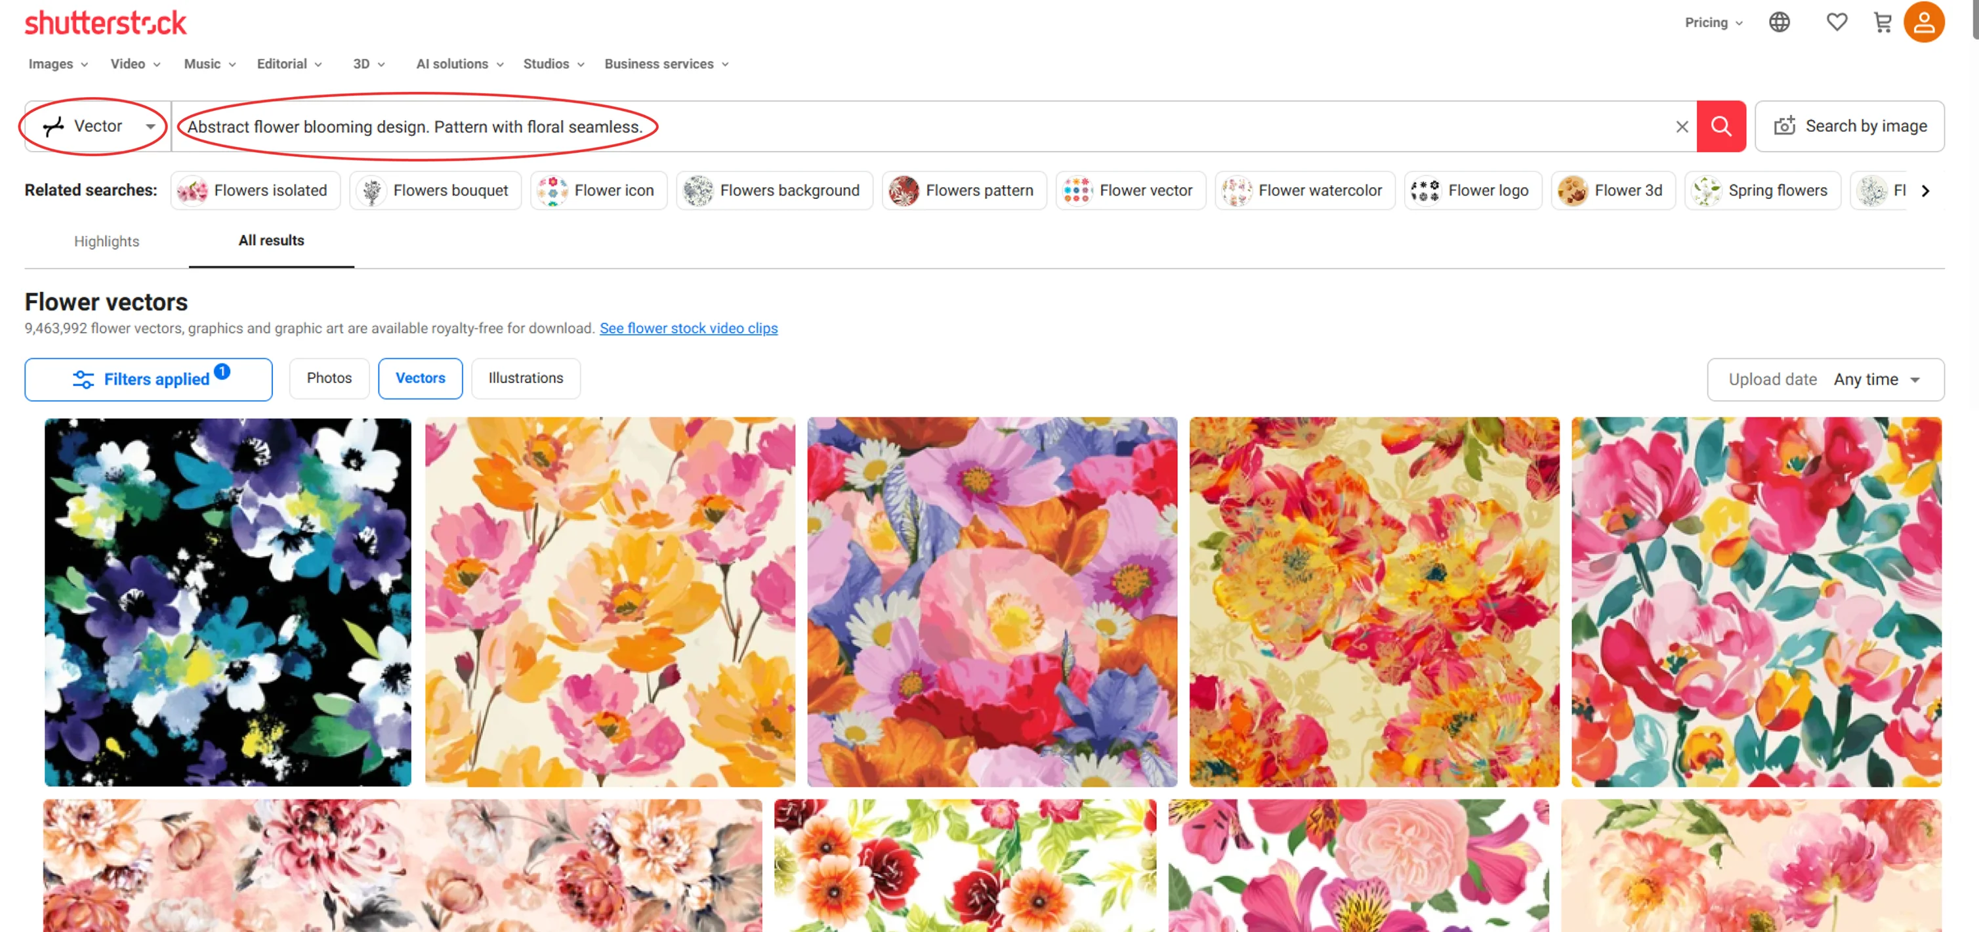Open the language globe icon
The image size is (1979, 932).
[1780, 22]
